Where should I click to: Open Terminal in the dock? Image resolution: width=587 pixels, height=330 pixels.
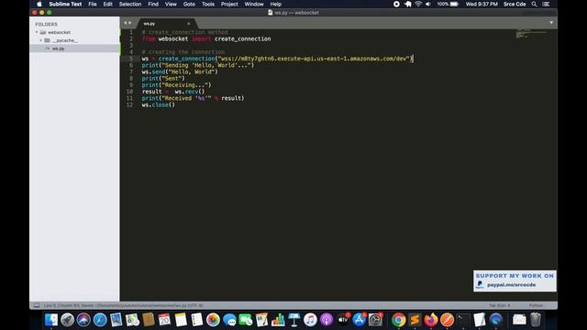[x=463, y=320]
